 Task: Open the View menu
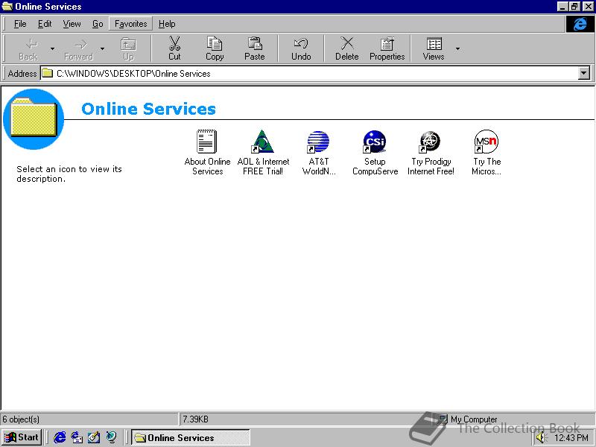[72, 24]
